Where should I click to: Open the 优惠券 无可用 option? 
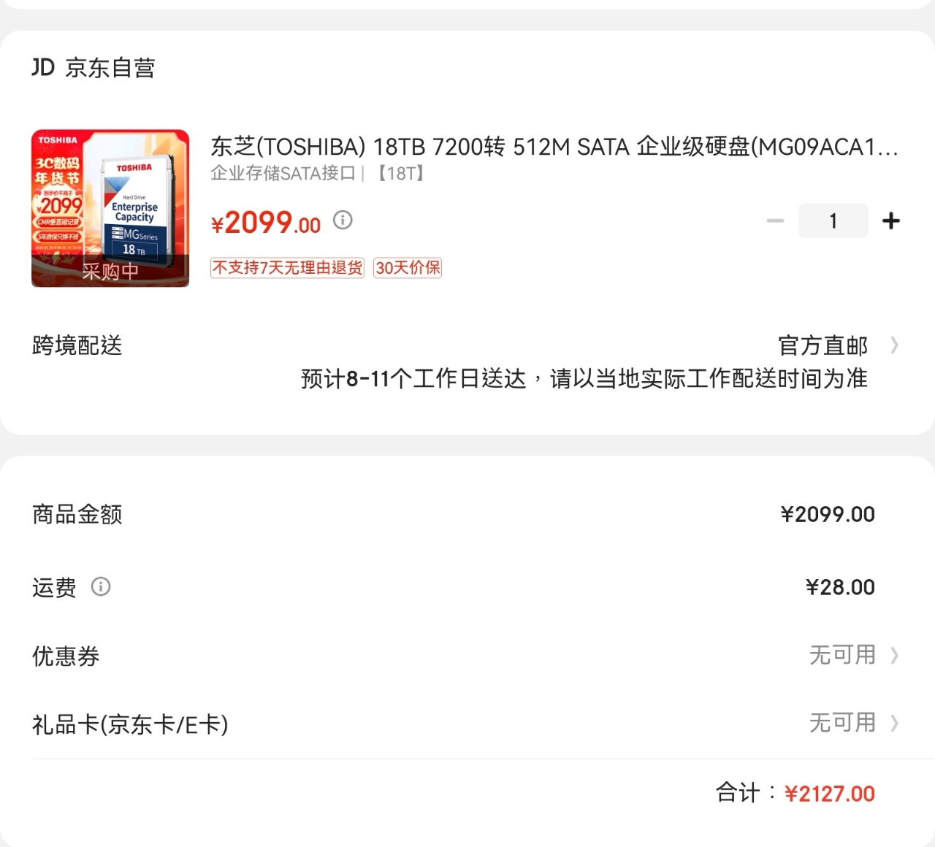click(x=842, y=655)
